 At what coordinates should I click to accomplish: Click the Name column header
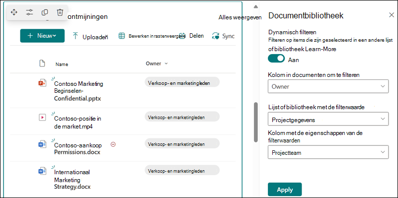(x=62, y=65)
